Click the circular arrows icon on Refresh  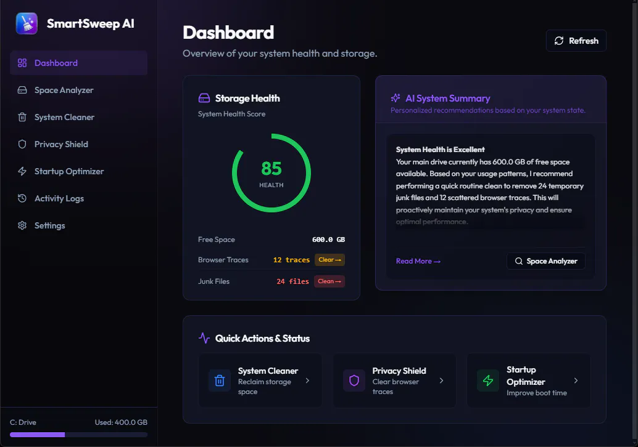tap(559, 41)
